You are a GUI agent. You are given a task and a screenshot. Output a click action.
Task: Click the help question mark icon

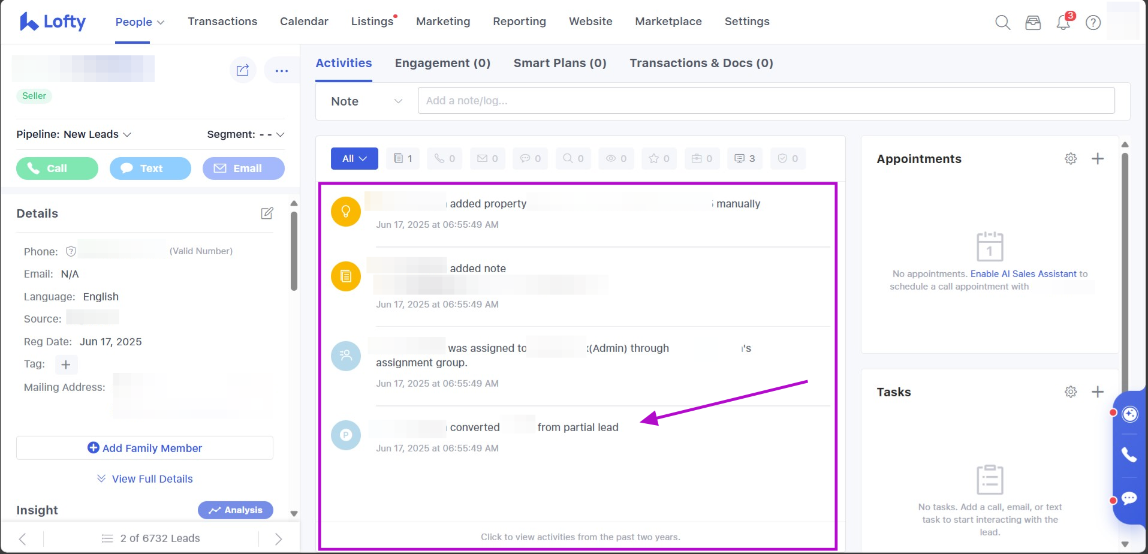(x=1093, y=23)
